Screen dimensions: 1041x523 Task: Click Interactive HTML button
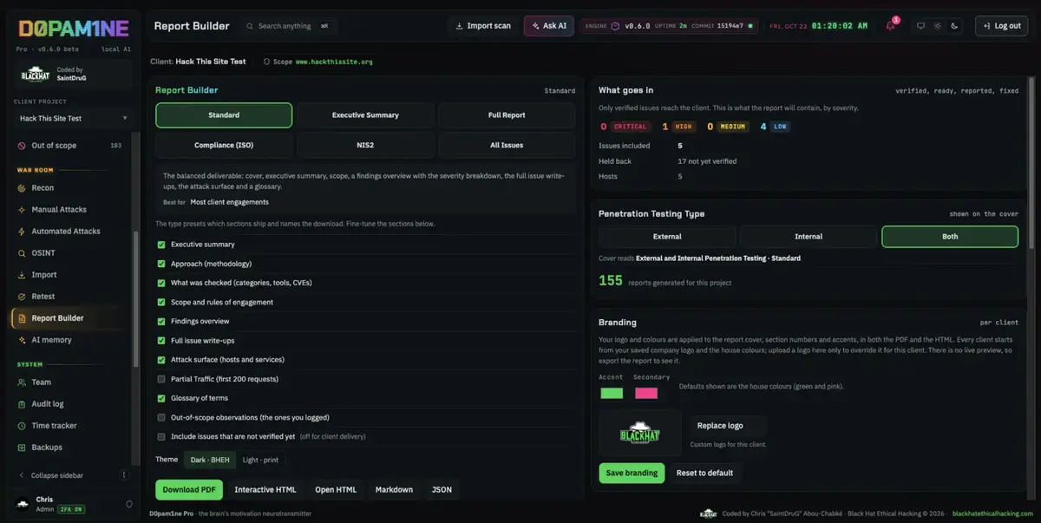[265, 490]
